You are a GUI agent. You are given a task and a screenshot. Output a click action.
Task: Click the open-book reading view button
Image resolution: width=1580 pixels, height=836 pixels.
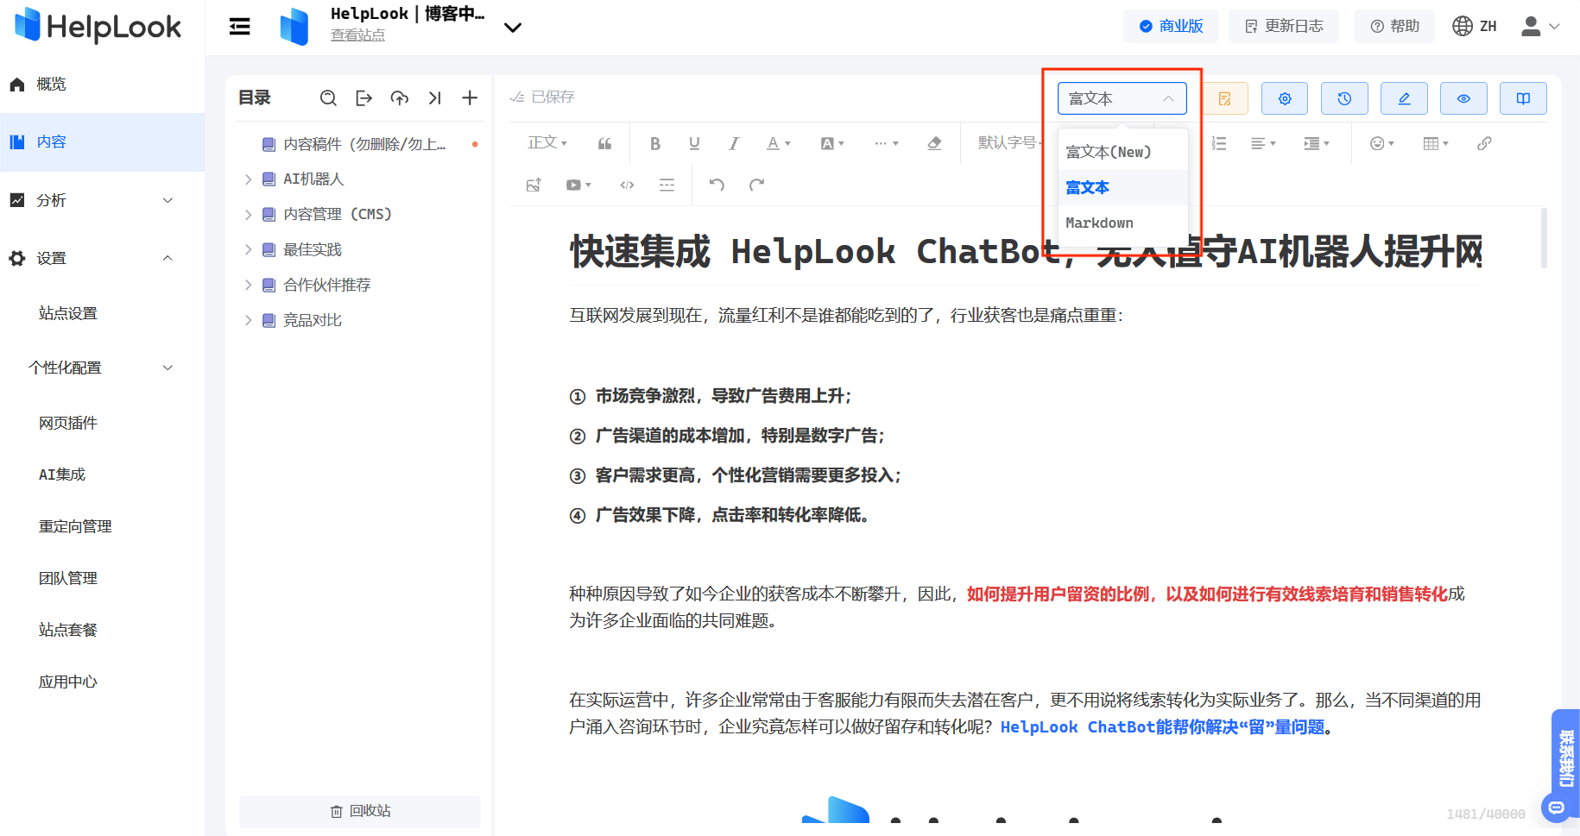(x=1523, y=98)
